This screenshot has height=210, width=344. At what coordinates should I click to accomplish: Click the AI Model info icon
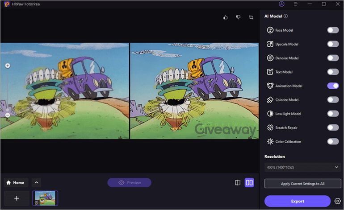click(285, 16)
